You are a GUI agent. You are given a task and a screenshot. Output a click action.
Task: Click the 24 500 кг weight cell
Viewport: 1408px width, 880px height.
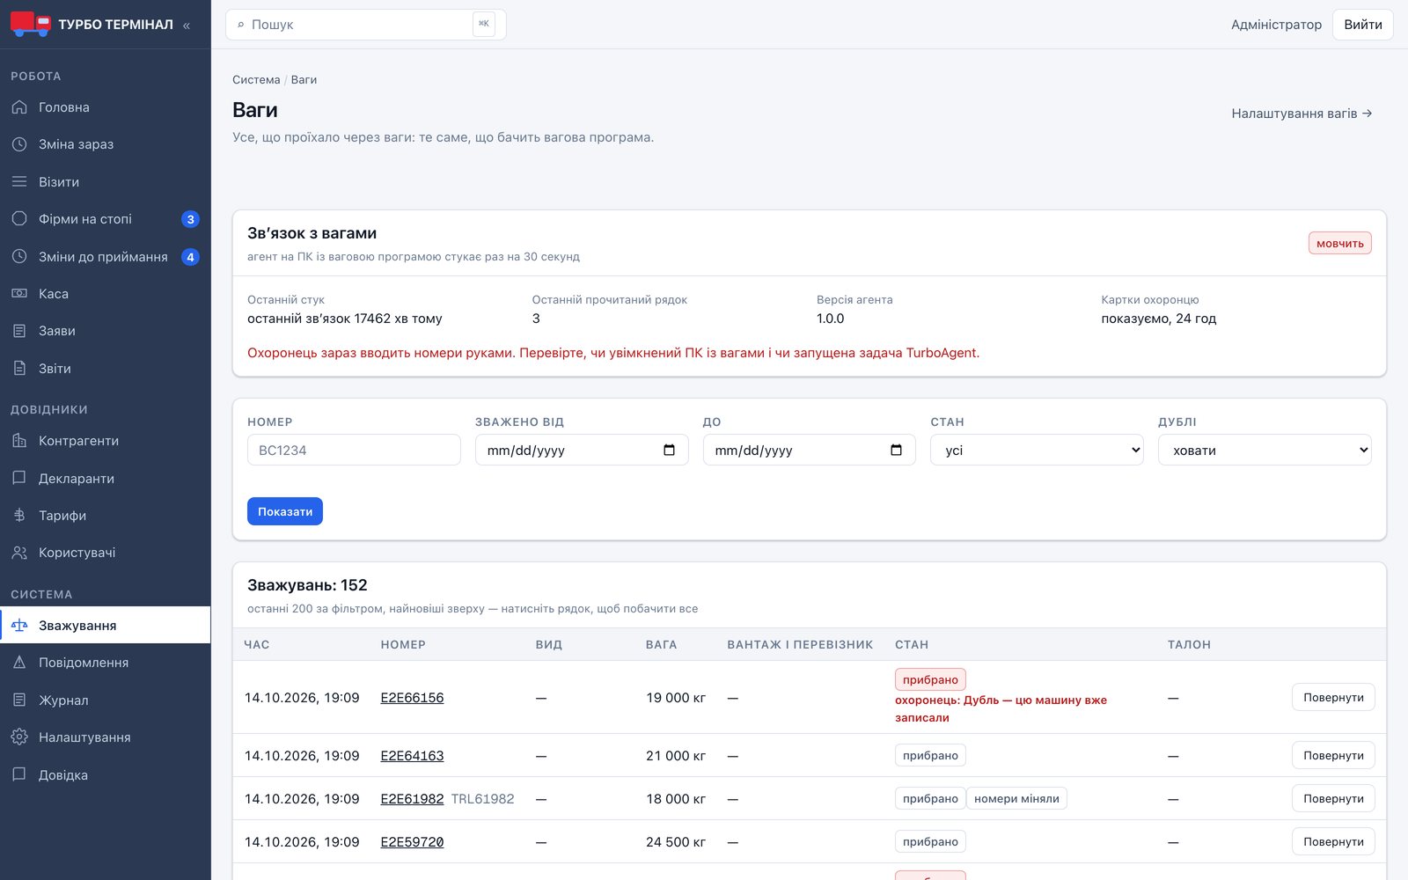(676, 842)
